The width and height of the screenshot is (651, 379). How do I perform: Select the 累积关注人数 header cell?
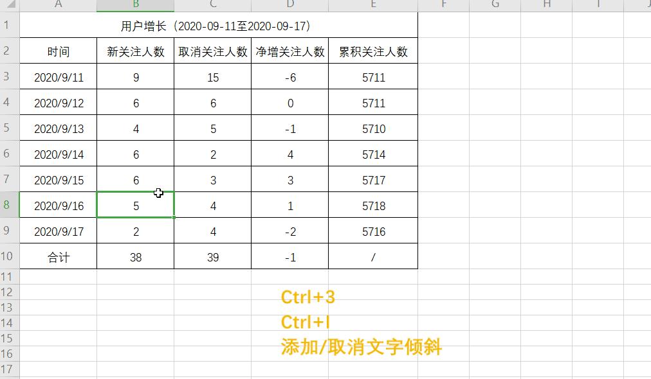373,51
